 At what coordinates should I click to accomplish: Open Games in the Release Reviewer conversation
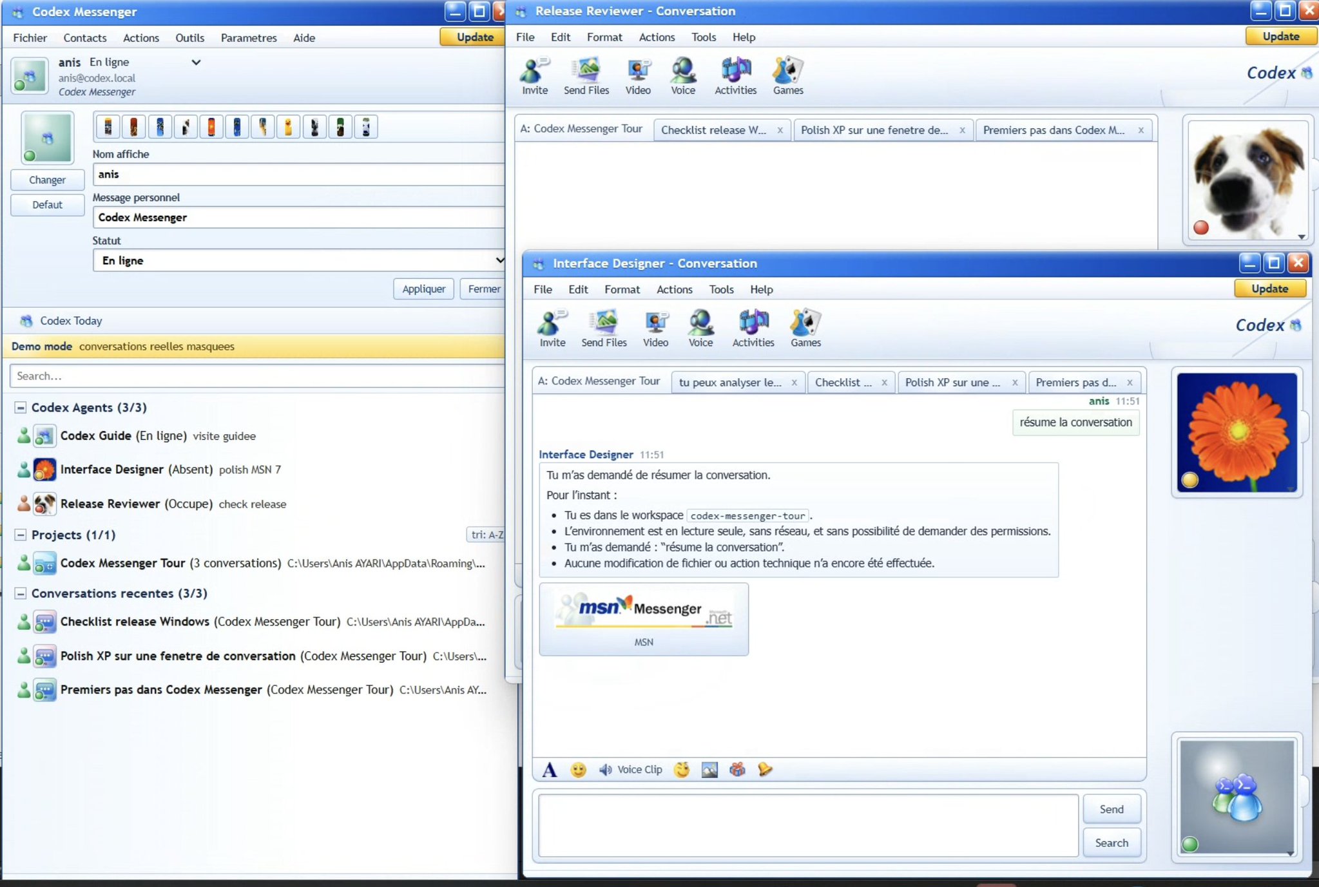coord(788,76)
